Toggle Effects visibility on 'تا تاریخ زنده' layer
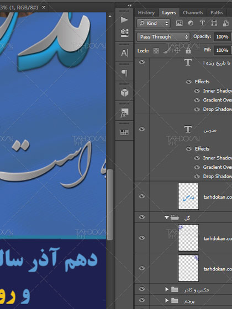 [x=188, y=82]
